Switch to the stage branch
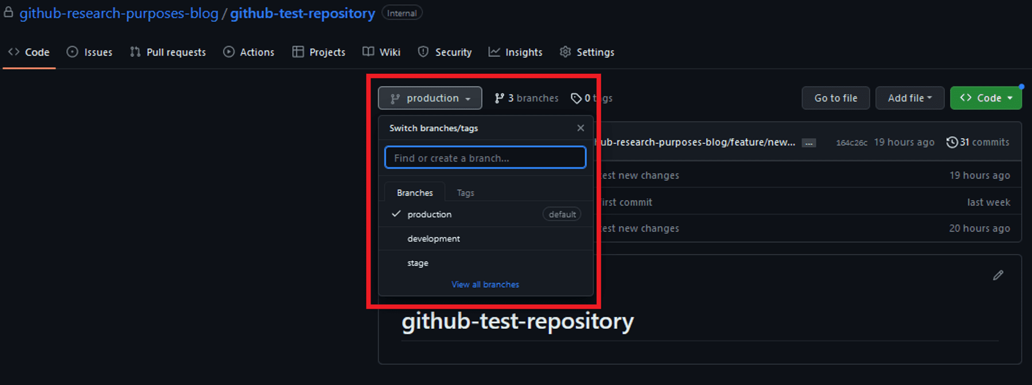Screen dimensions: 1032x385 click(x=418, y=263)
